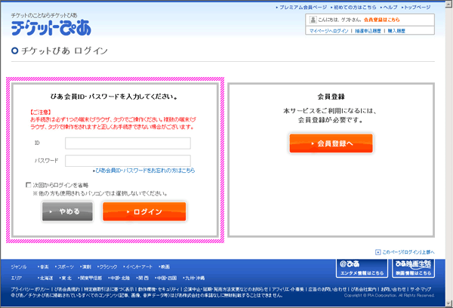Select 演劇 genre in footer
This screenshot has height=308, width=453.
tap(85, 266)
